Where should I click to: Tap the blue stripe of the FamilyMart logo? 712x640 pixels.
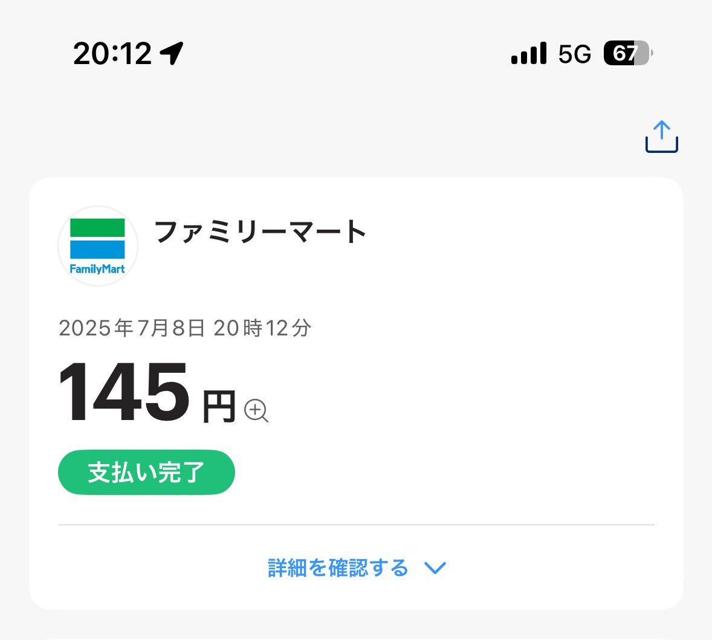coord(98,249)
